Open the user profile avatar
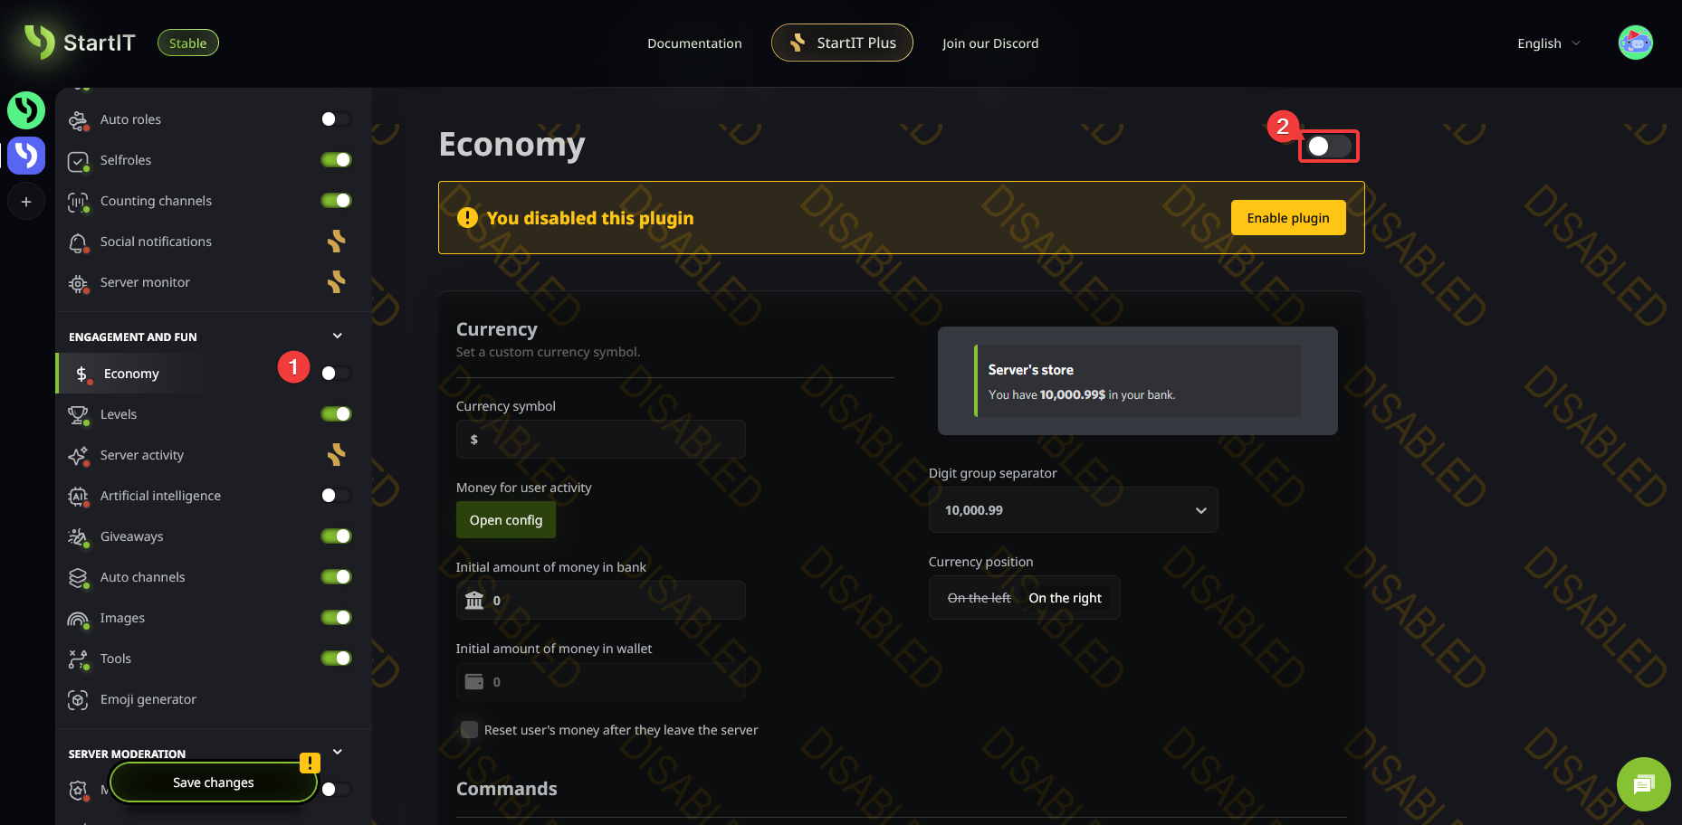Screen dimensions: 1682x825 point(1635,43)
